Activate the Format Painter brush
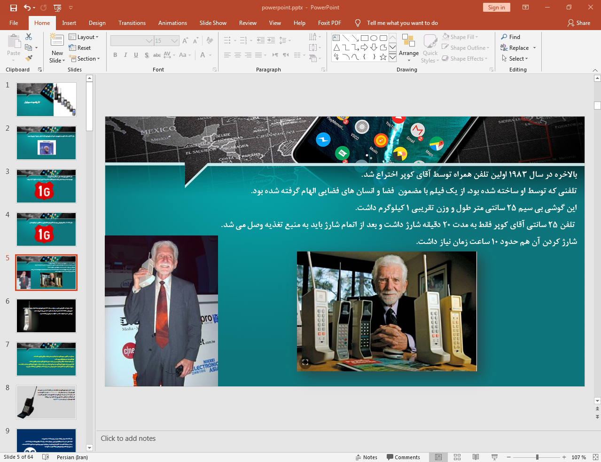The height and width of the screenshot is (462, 601). 29,58
